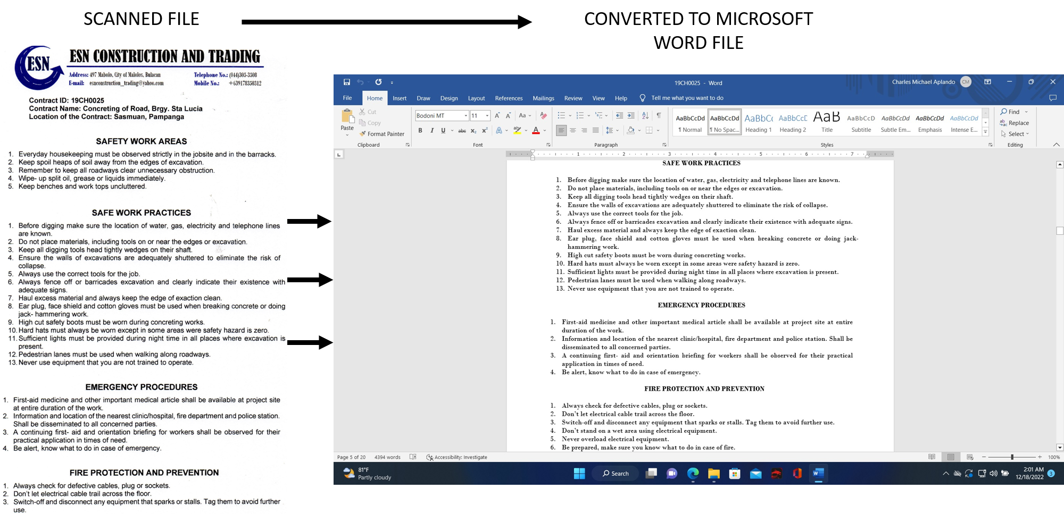Click the Increase Indent icon

click(631, 115)
